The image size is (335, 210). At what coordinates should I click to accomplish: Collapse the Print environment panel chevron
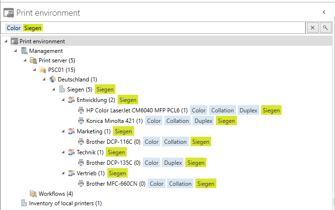(x=324, y=12)
